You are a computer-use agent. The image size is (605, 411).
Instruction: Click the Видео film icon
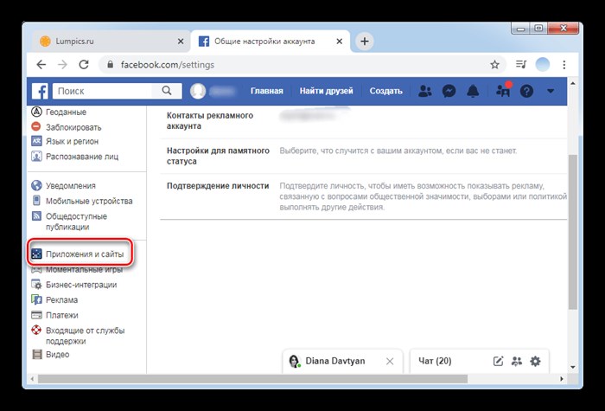36,354
